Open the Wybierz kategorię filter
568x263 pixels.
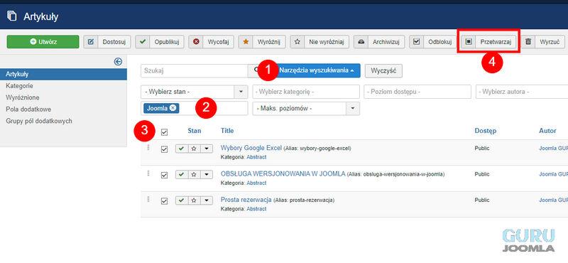(306, 92)
